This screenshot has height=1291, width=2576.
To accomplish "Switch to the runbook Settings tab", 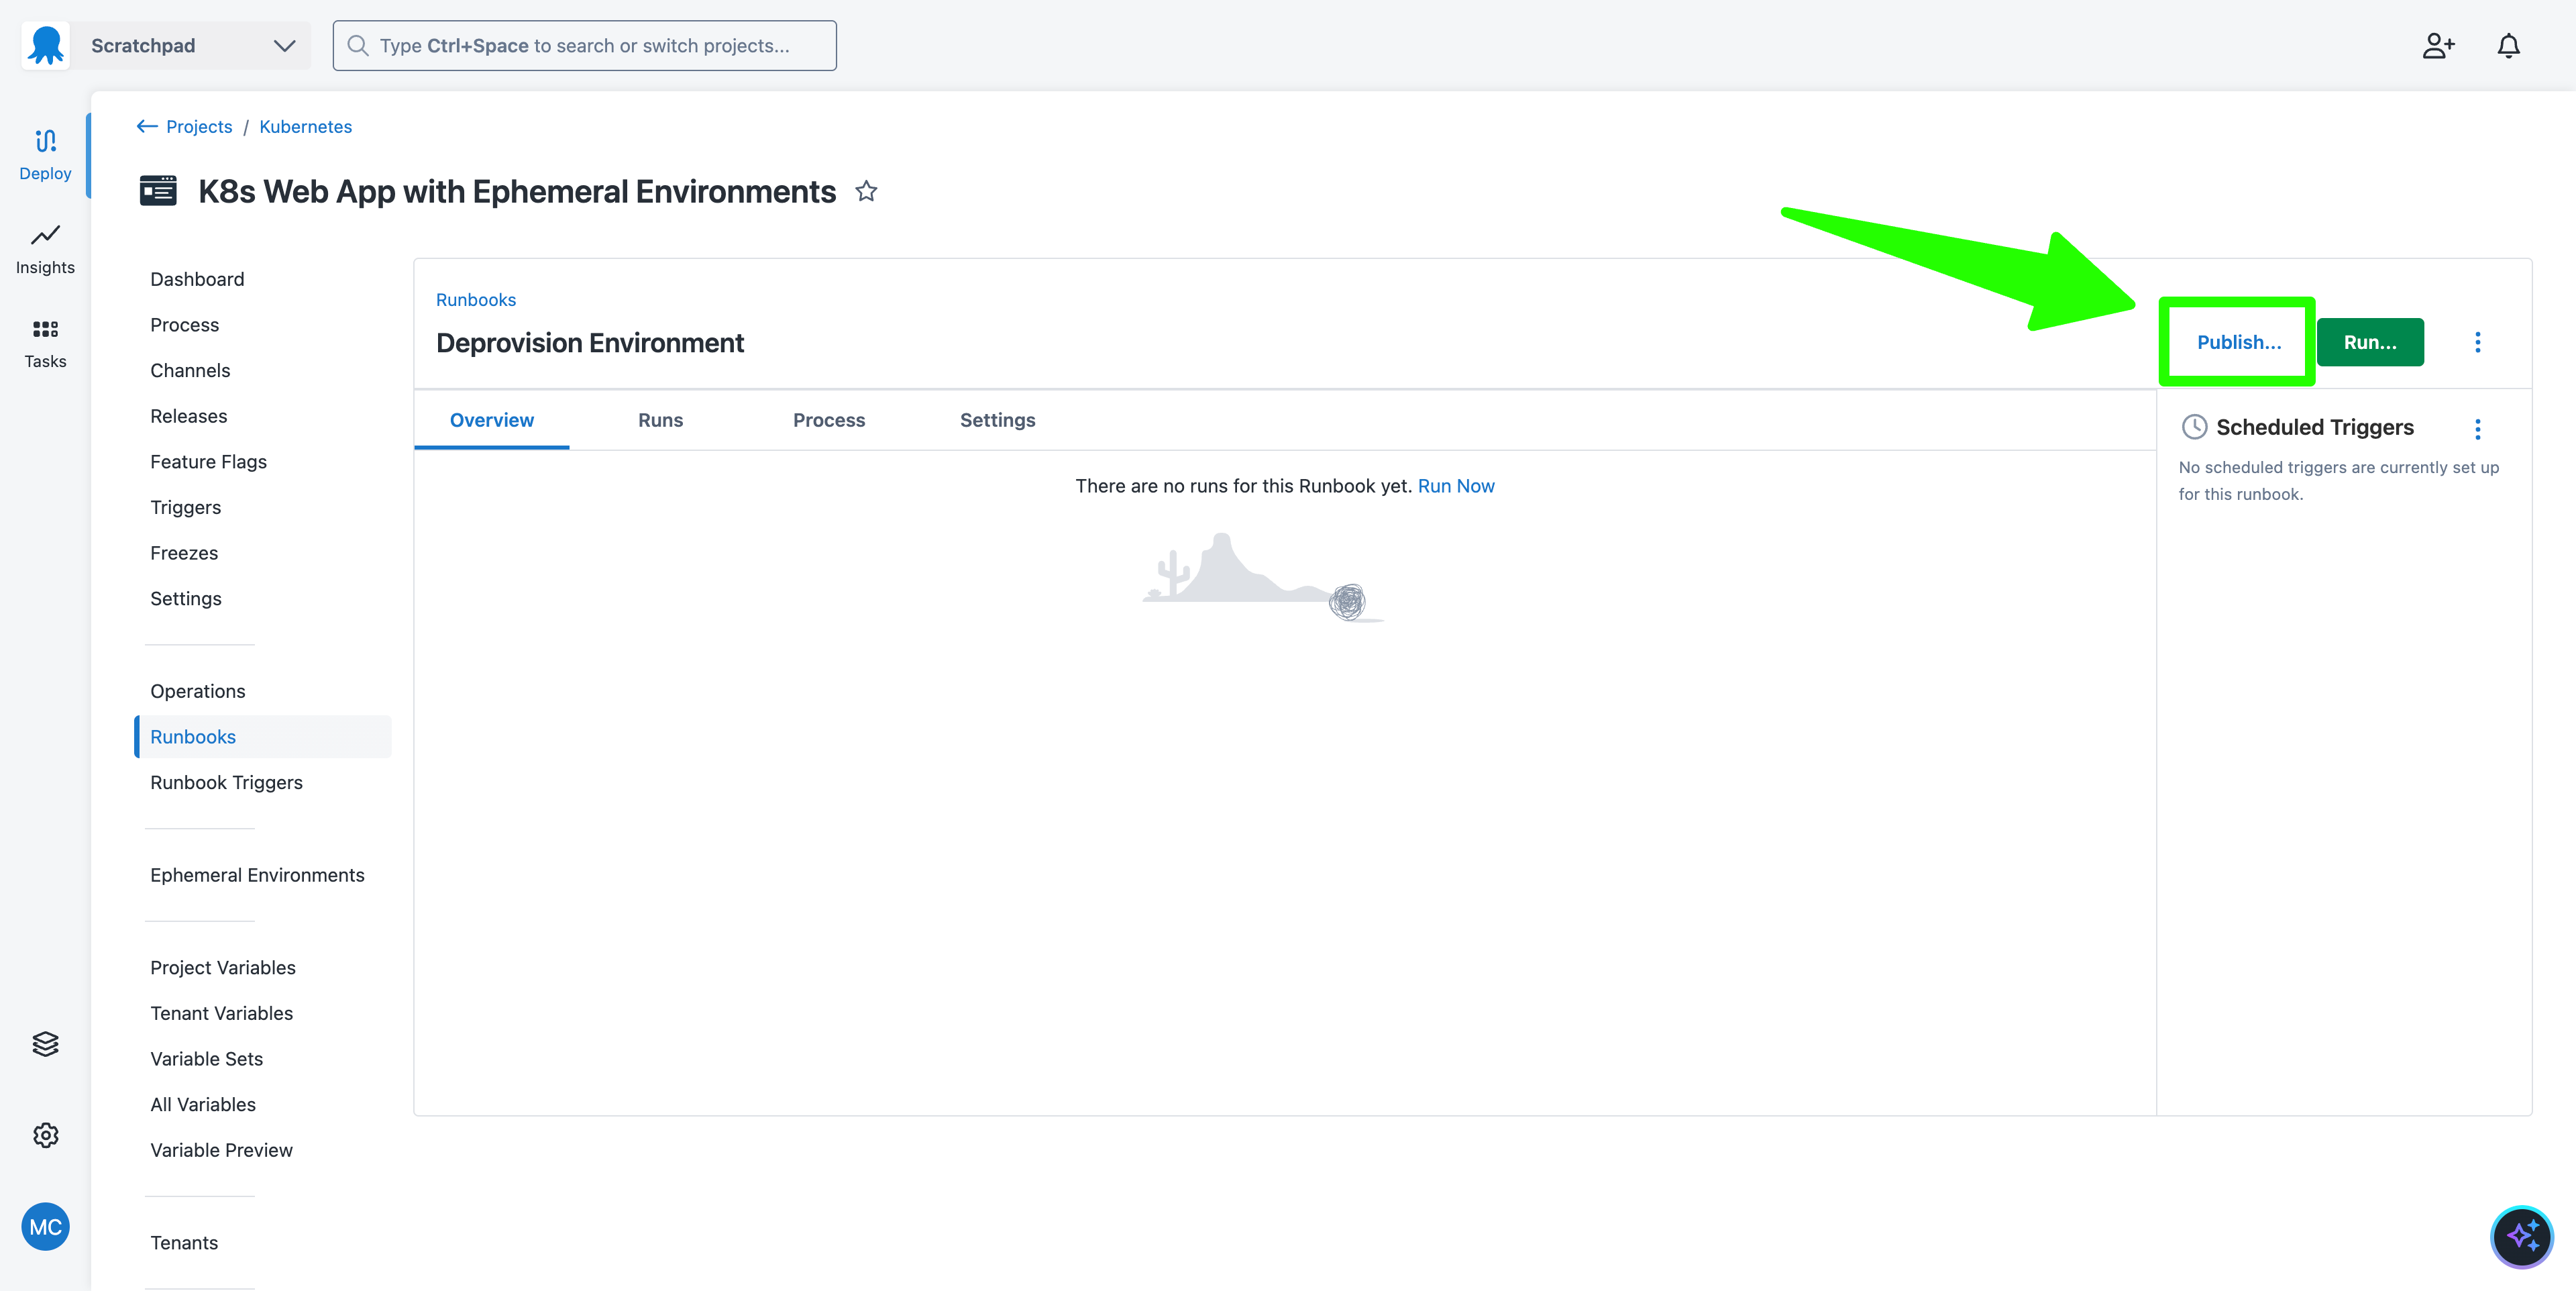I will click(997, 420).
